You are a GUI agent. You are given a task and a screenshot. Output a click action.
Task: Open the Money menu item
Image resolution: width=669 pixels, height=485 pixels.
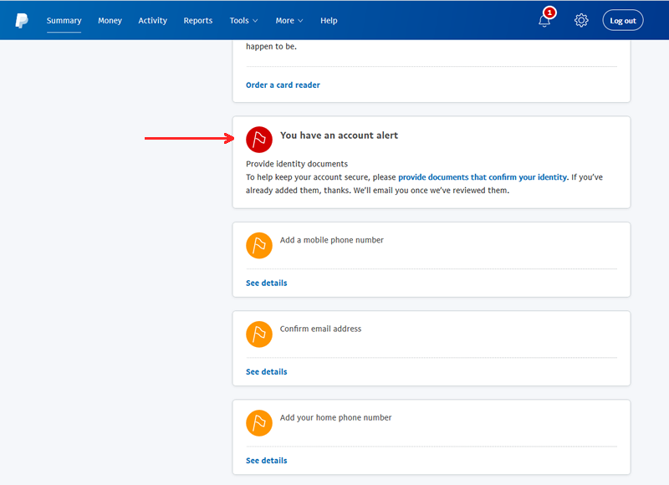tap(110, 20)
